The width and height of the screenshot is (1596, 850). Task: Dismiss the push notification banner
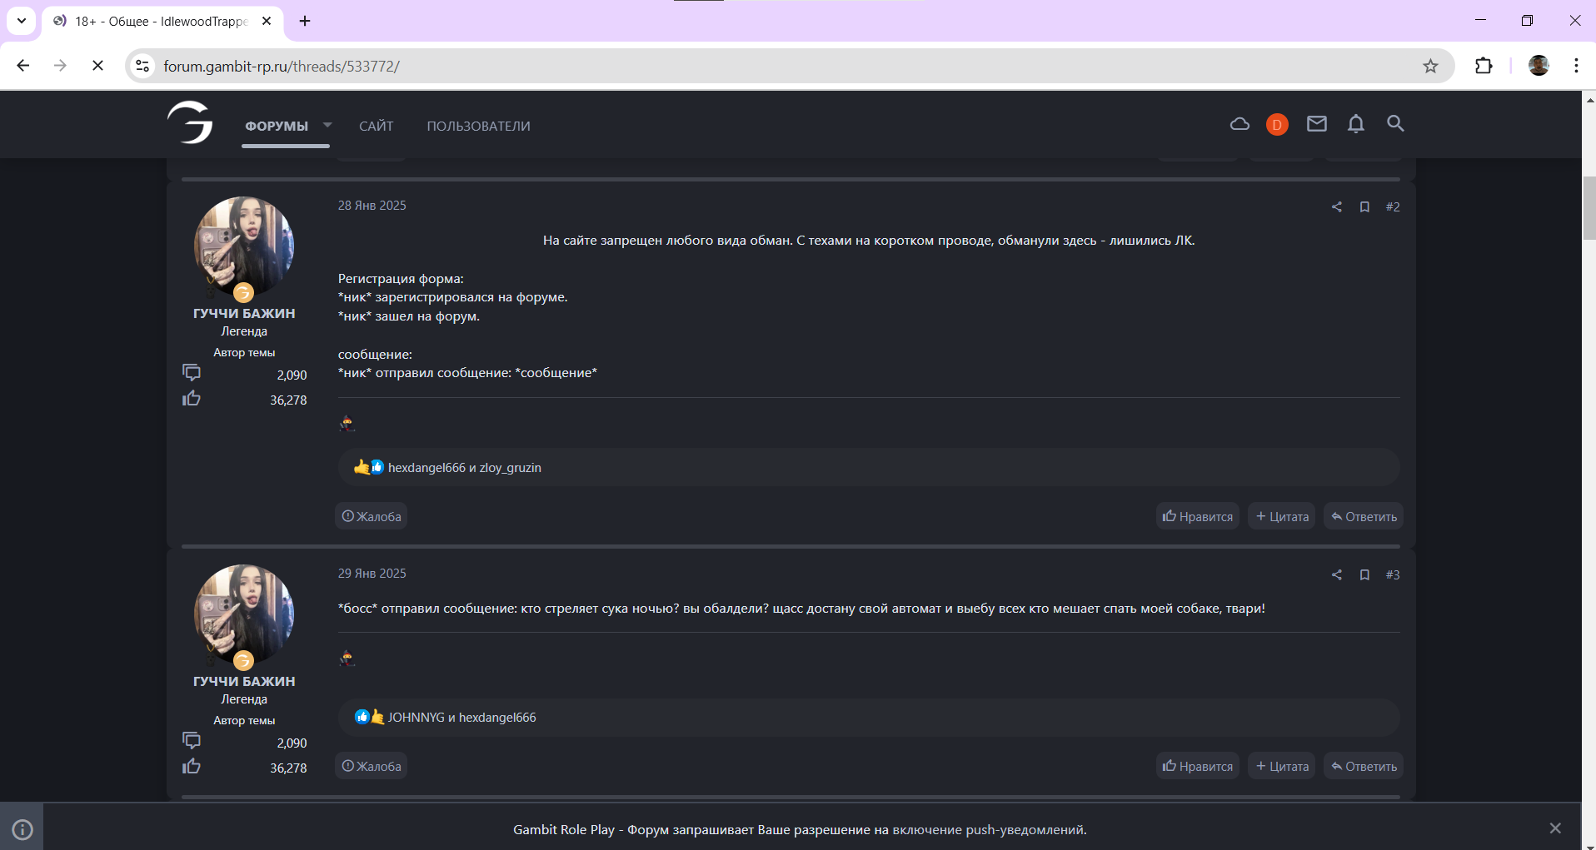click(1554, 828)
